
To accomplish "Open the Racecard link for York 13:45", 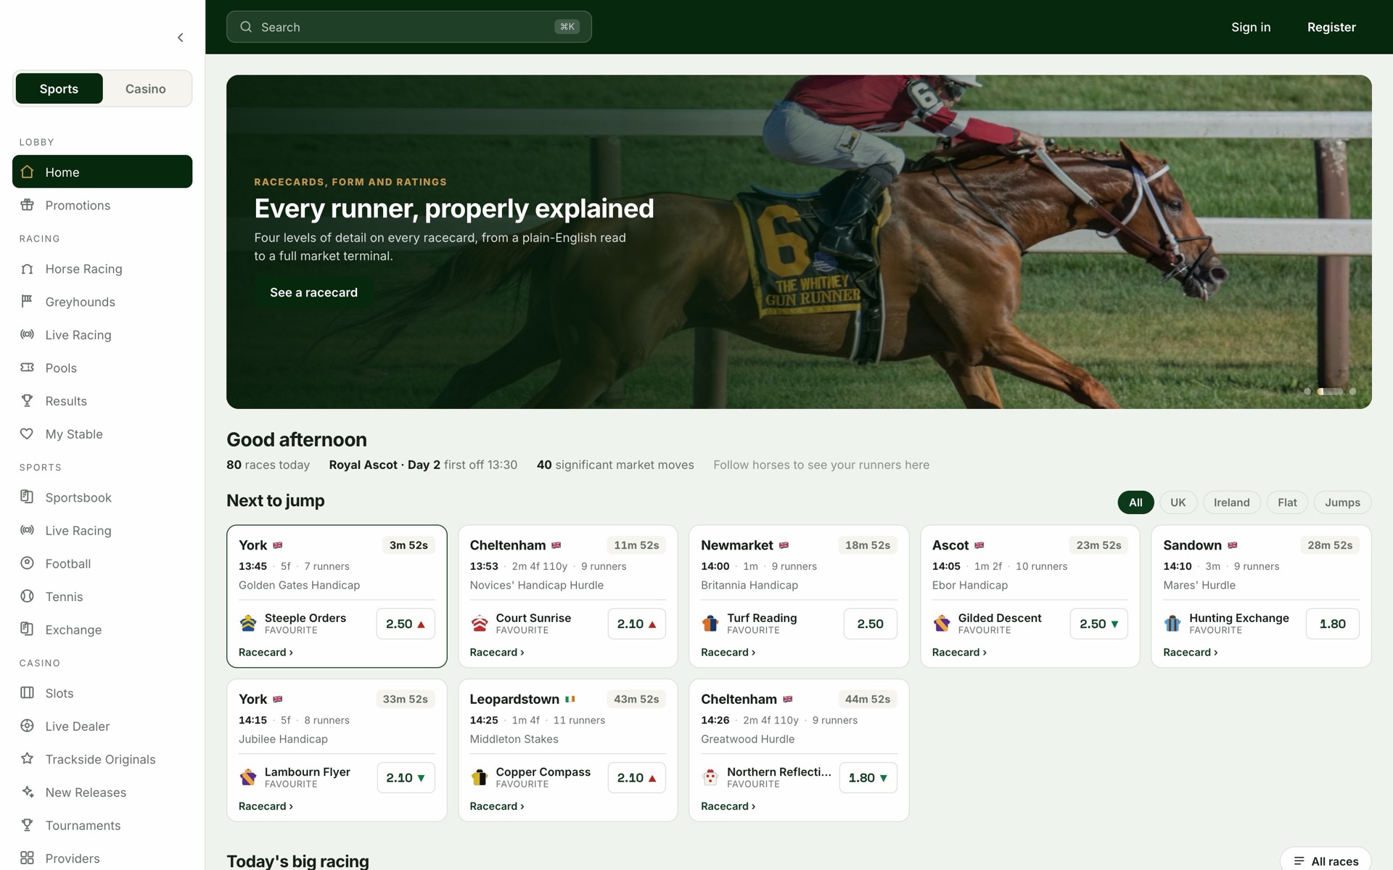I will (x=266, y=652).
